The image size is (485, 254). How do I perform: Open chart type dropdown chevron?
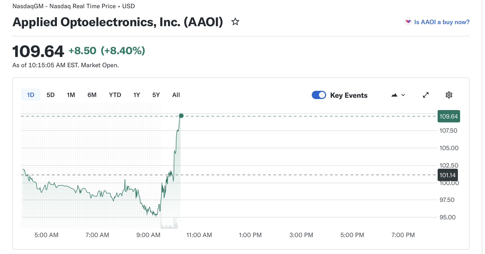click(403, 95)
